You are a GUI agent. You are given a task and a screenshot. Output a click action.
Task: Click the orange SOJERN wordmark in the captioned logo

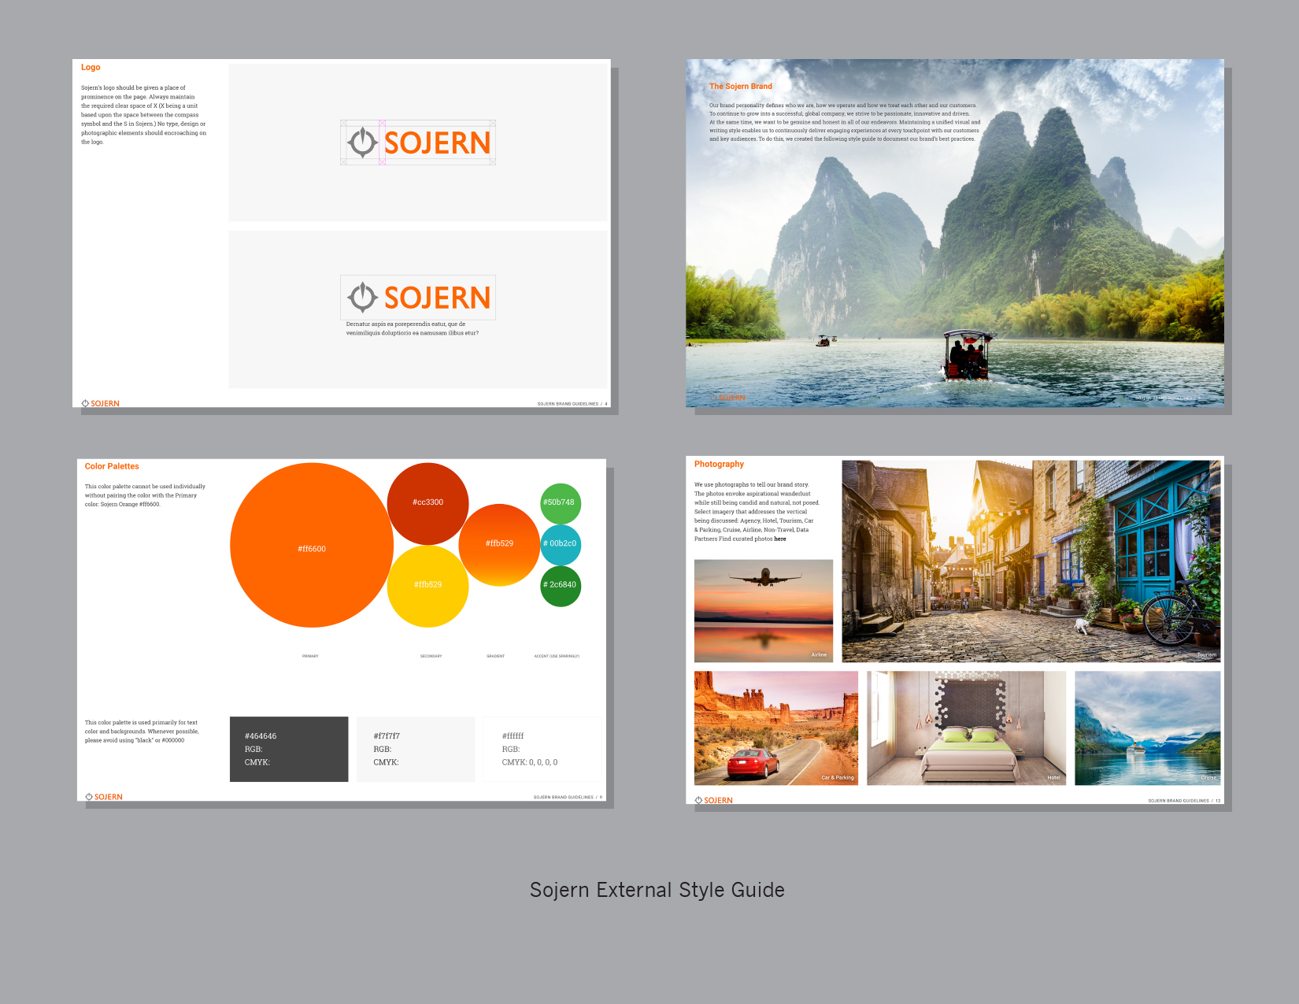point(438,298)
